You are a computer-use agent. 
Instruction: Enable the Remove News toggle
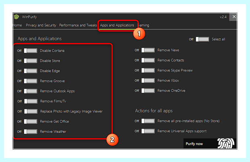148,50
